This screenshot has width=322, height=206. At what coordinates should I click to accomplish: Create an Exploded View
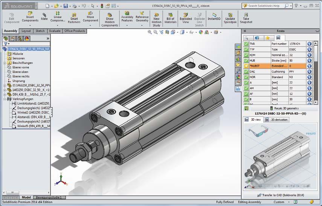[186, 18]
